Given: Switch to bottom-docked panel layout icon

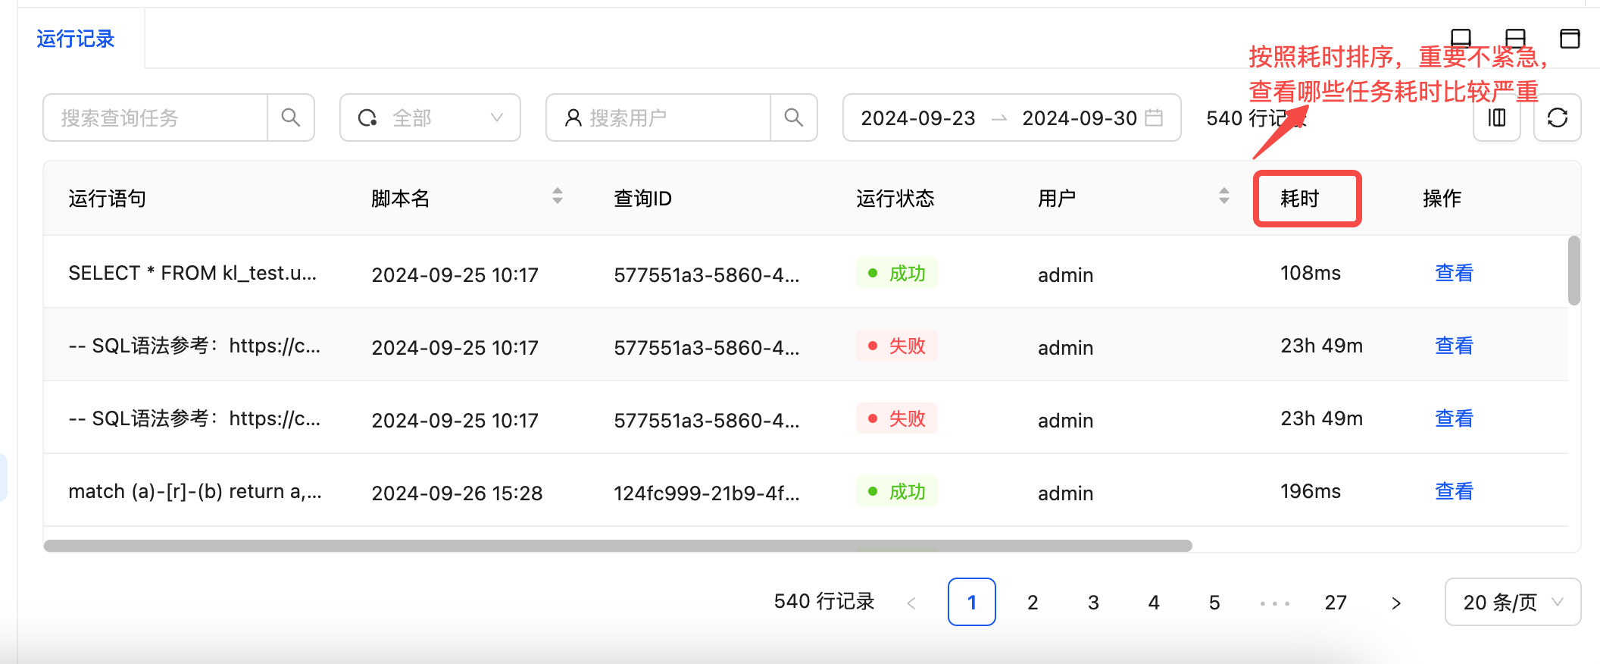Looking at the screenshot, I should point(1461,38).
